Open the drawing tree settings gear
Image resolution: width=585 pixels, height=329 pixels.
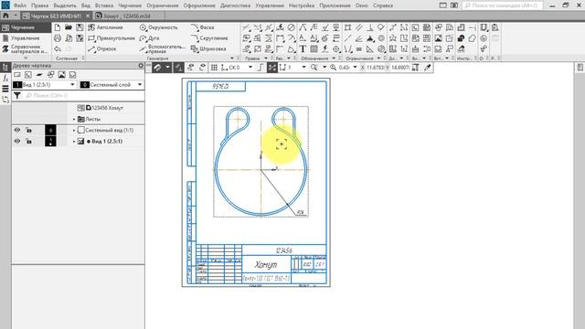pyautogui.click(x=141, y=66)
